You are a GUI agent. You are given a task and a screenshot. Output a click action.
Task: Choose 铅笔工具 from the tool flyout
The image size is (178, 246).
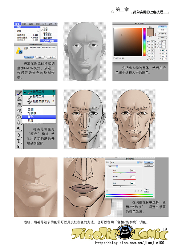coord(39,97)
